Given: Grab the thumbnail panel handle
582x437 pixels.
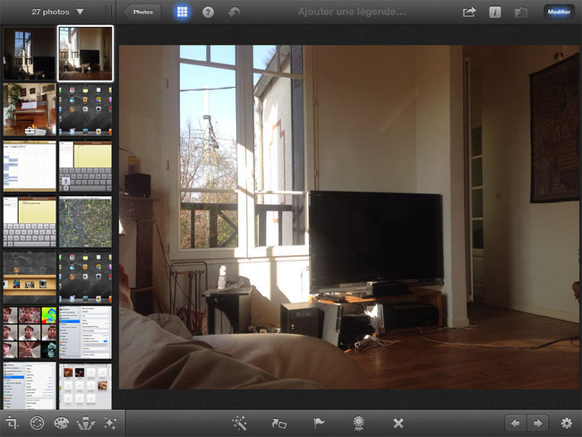Looking at the screenshot, I should pos(109,12).
